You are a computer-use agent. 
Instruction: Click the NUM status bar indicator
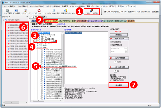click(x=149, y=105)
